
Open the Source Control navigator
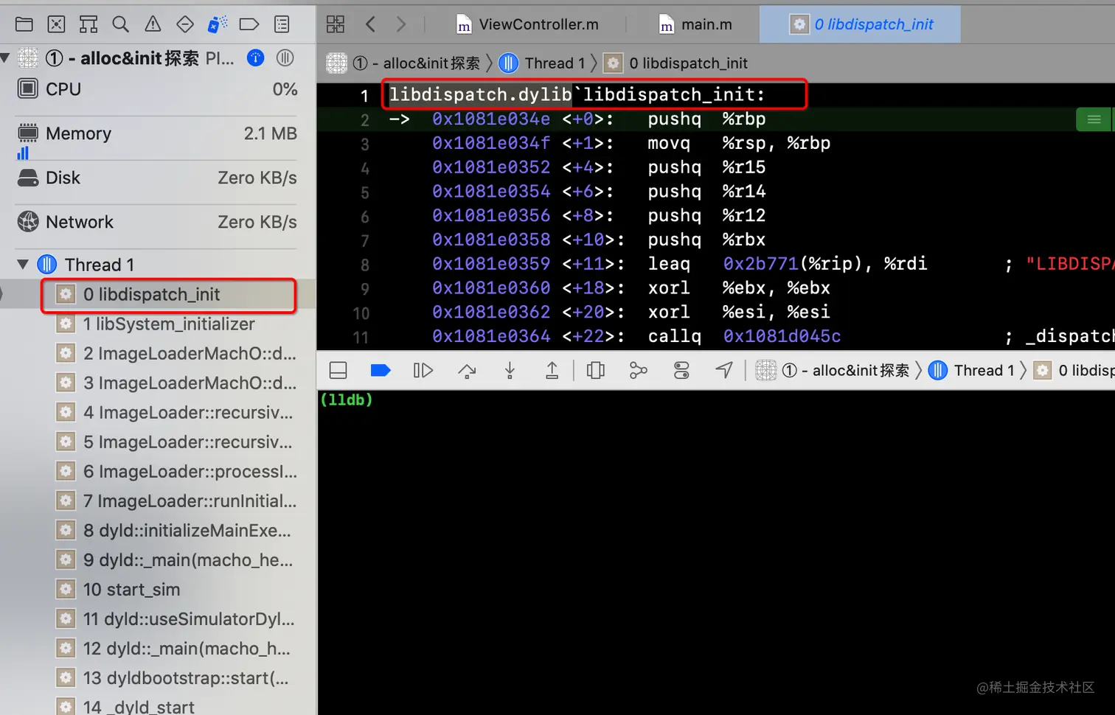[56, 24]
